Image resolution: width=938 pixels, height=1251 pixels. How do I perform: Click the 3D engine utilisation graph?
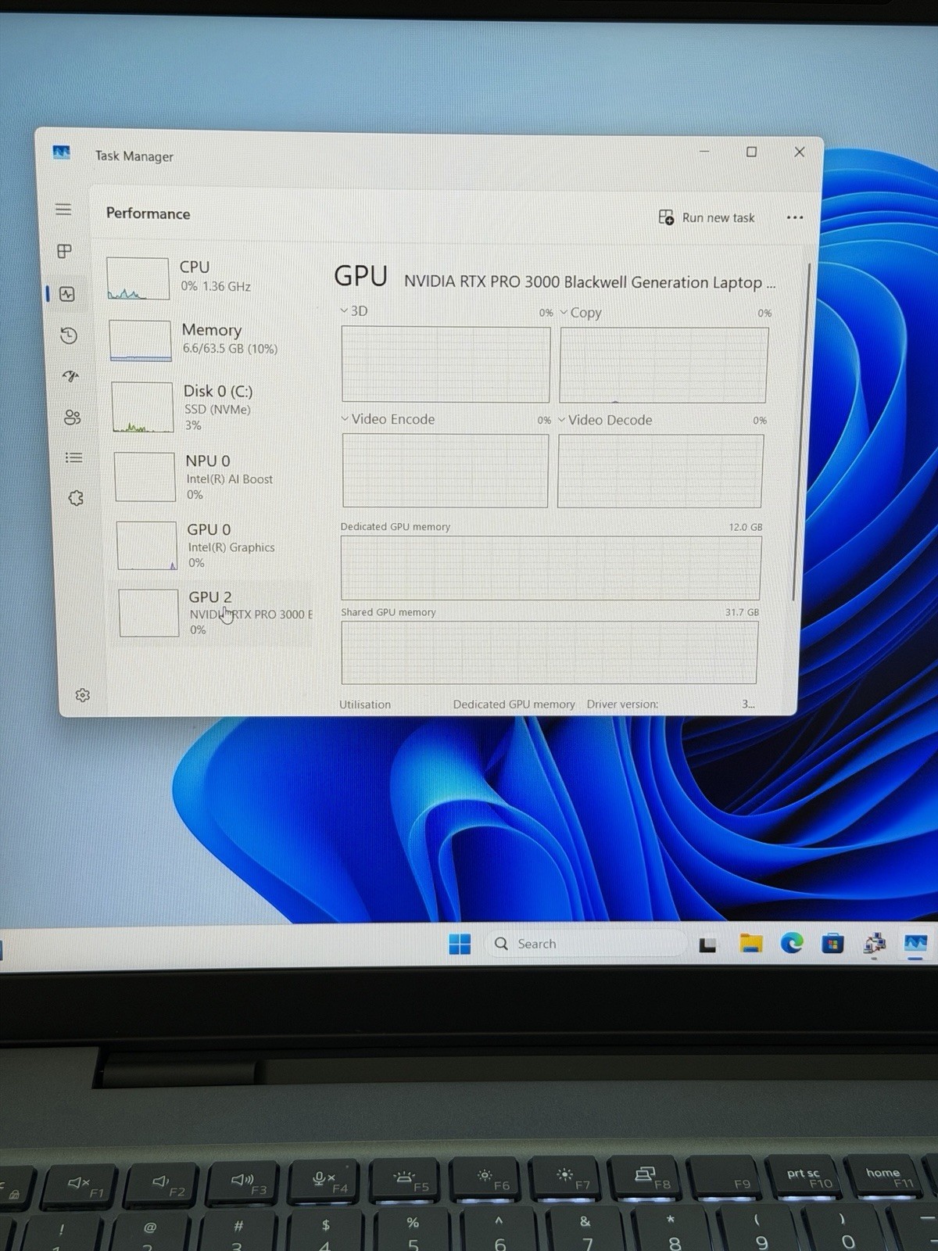[x=446, y=364]
